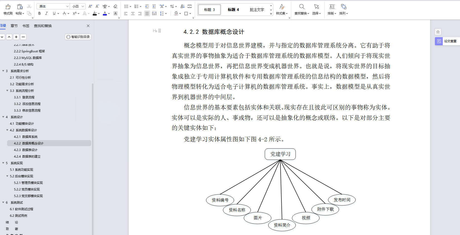Click the 论文查重 panel icon on the right
This screenshot has height=235, width=460.
click(x=439, y=41)
